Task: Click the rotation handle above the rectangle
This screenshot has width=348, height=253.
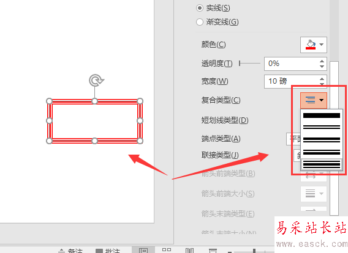Action: coord(96,80)
